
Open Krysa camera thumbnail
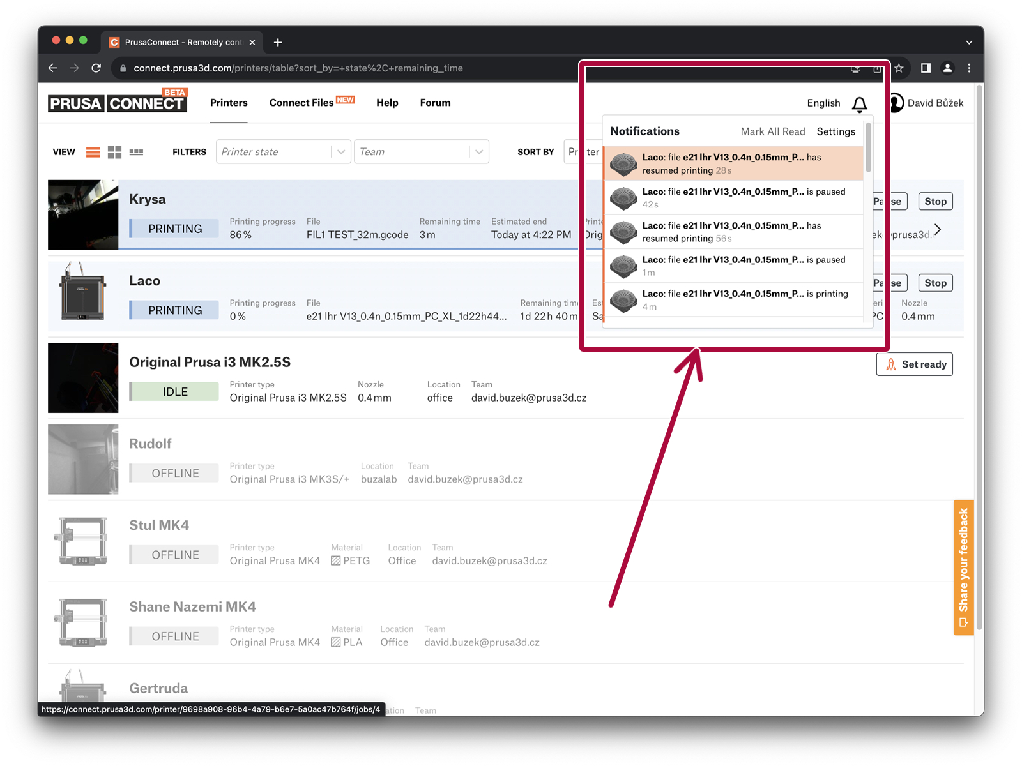point(83,214)
